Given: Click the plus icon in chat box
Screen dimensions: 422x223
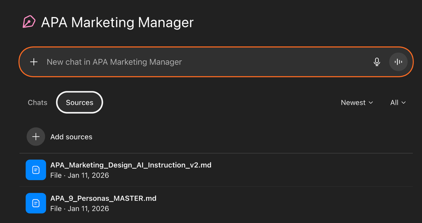Looking at the screenshot, I should click(x=34, y=62).
